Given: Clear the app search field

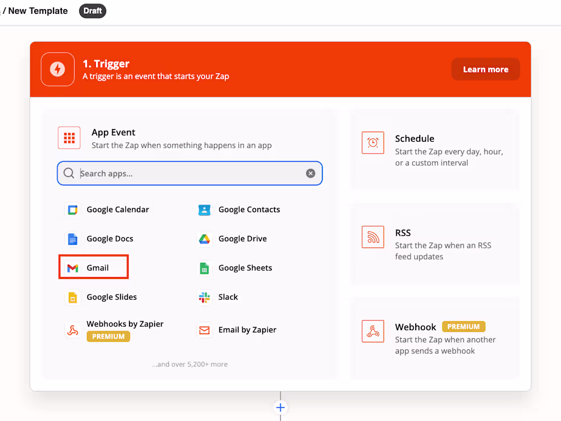Looking at the screenshot, I should click(x=311, y=173).
